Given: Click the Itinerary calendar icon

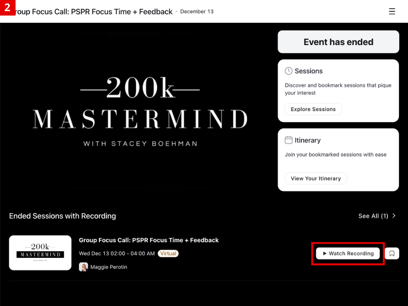Looking at the screenshot, I should (288, 140).
